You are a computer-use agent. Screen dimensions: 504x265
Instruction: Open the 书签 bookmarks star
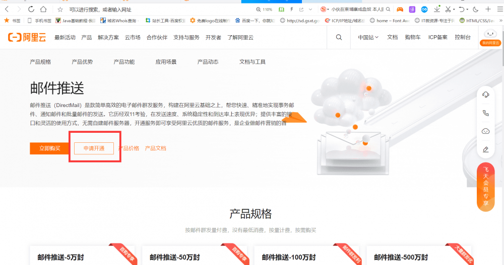(x=12, y=21)
